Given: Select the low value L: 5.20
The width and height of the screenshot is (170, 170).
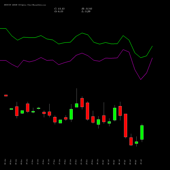Looking at the screenshot, I should (x=86, y=12).
